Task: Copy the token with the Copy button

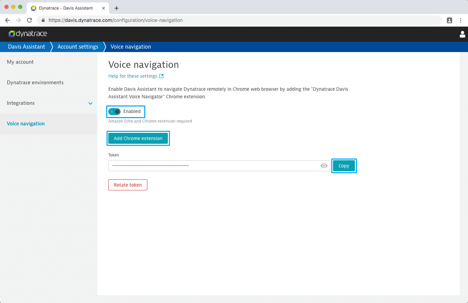Action: (x=344, y=166)
